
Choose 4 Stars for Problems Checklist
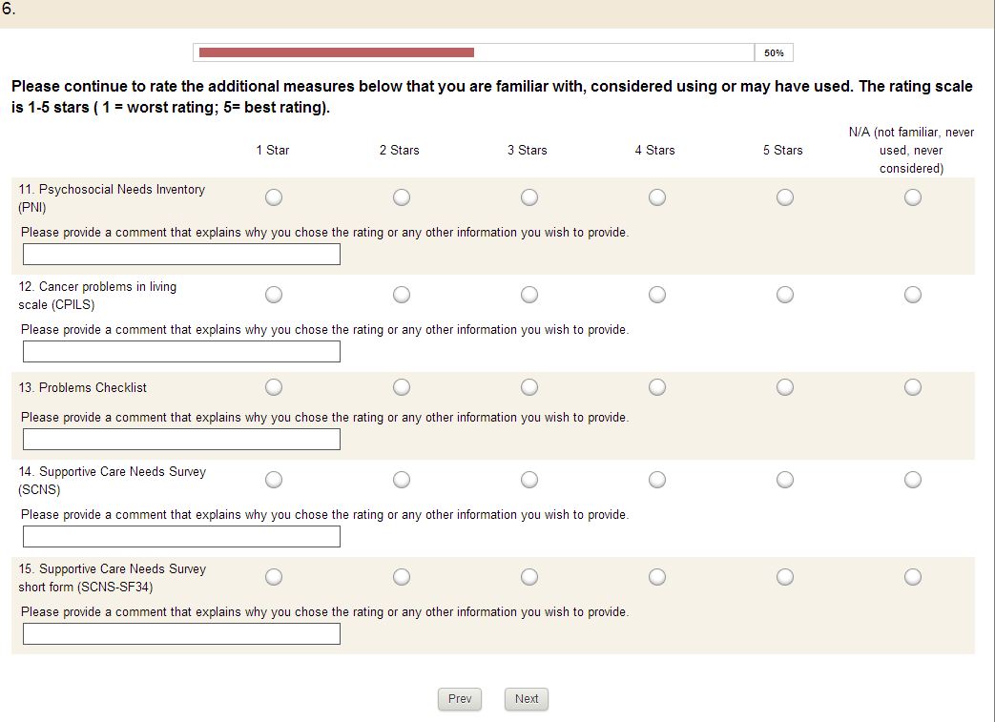point(657,387)
